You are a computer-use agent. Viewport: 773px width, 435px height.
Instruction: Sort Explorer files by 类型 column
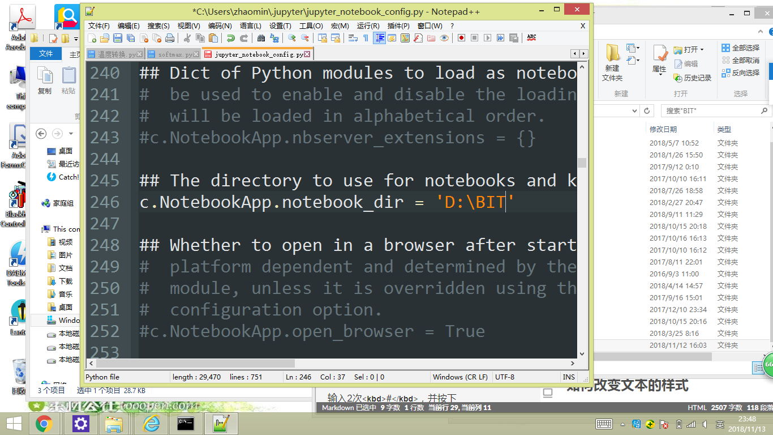click(x=724, y=129)
